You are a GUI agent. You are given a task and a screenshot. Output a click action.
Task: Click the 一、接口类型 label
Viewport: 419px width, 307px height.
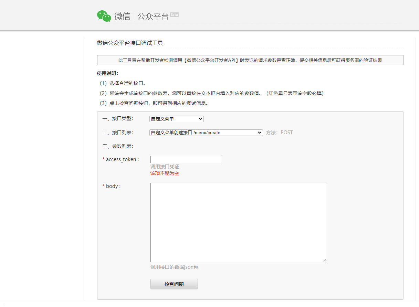coord(118,119)
